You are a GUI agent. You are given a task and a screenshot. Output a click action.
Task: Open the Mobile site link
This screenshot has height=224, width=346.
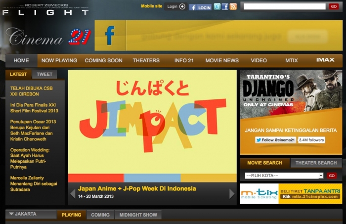pyautogui.click(x=152, y=6)
